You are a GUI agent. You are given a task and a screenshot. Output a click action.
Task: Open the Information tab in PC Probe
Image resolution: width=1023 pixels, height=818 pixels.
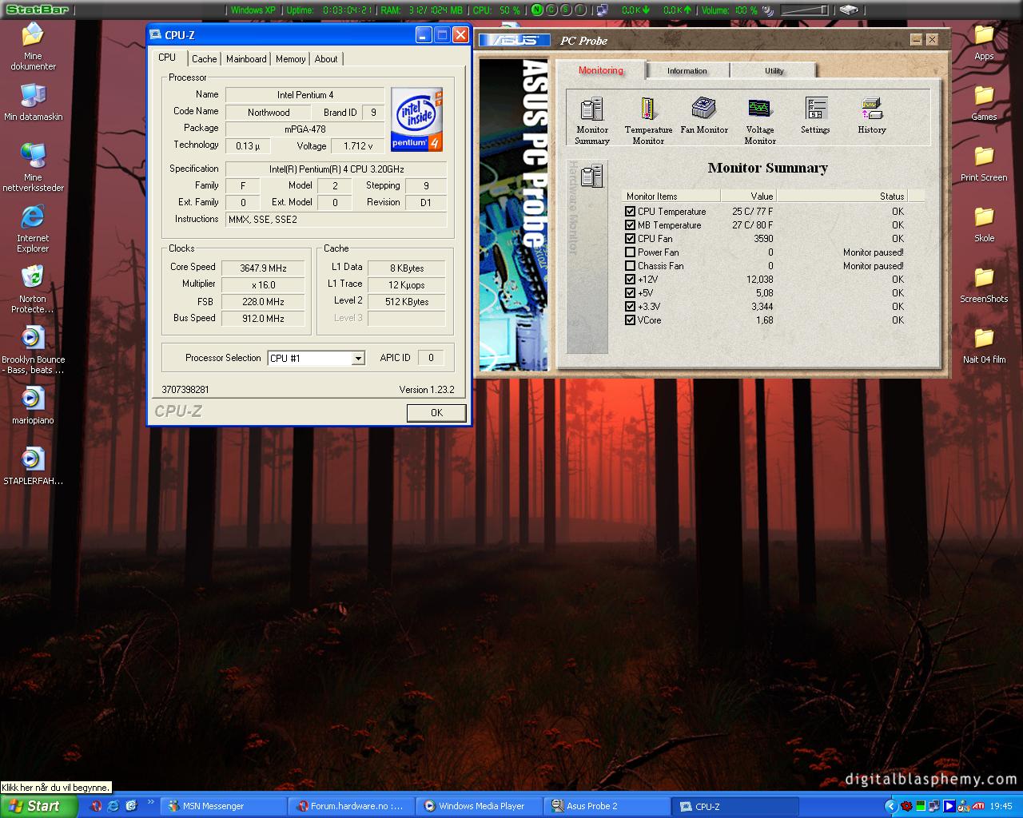pos(687,71)
